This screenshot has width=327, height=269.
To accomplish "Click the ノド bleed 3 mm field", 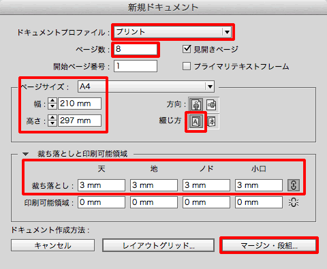I will pyautogui.click(x=206, y=185).
